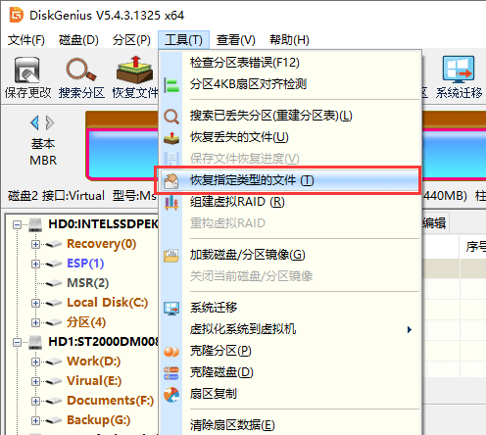Select Local Disk(C:) in the tree
Image resolution: width=486 pixels, height=435 pixels.
(x=107, y=303)
